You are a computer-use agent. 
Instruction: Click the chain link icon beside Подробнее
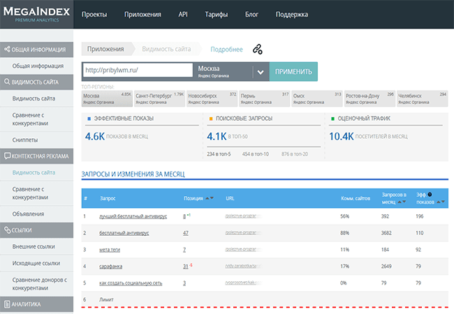pyautogui.click(x=258, y=49)
